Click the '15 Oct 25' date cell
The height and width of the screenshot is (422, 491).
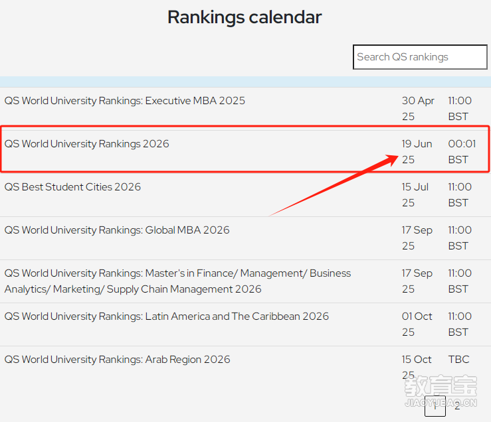pyautogui.click(x=417, y=367)
